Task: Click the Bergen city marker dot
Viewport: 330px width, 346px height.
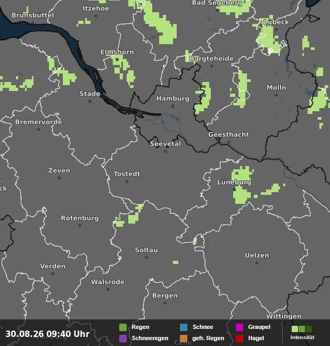Action: point(165,303)
